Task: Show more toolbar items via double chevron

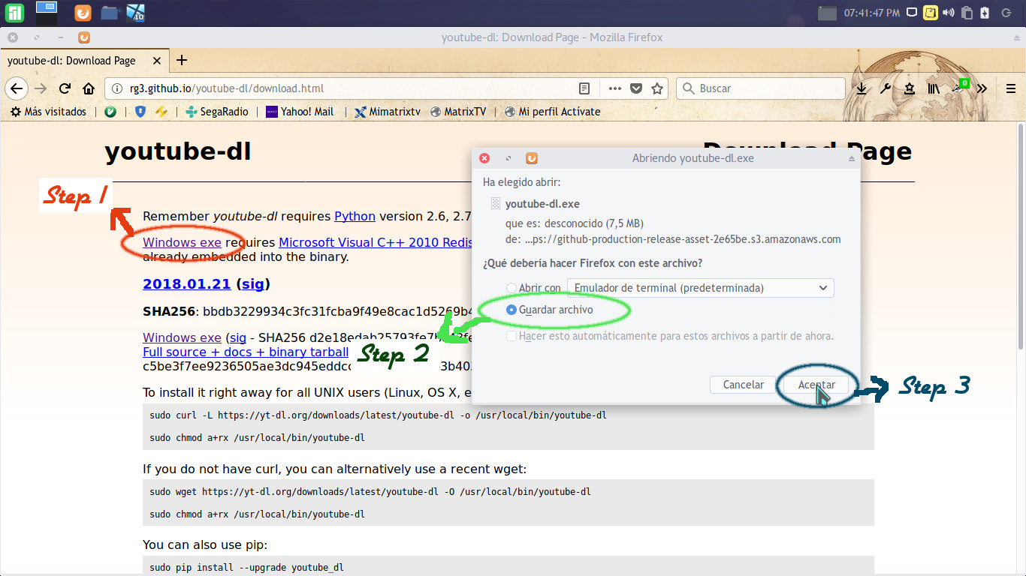Action: click(x=982, y=88)
